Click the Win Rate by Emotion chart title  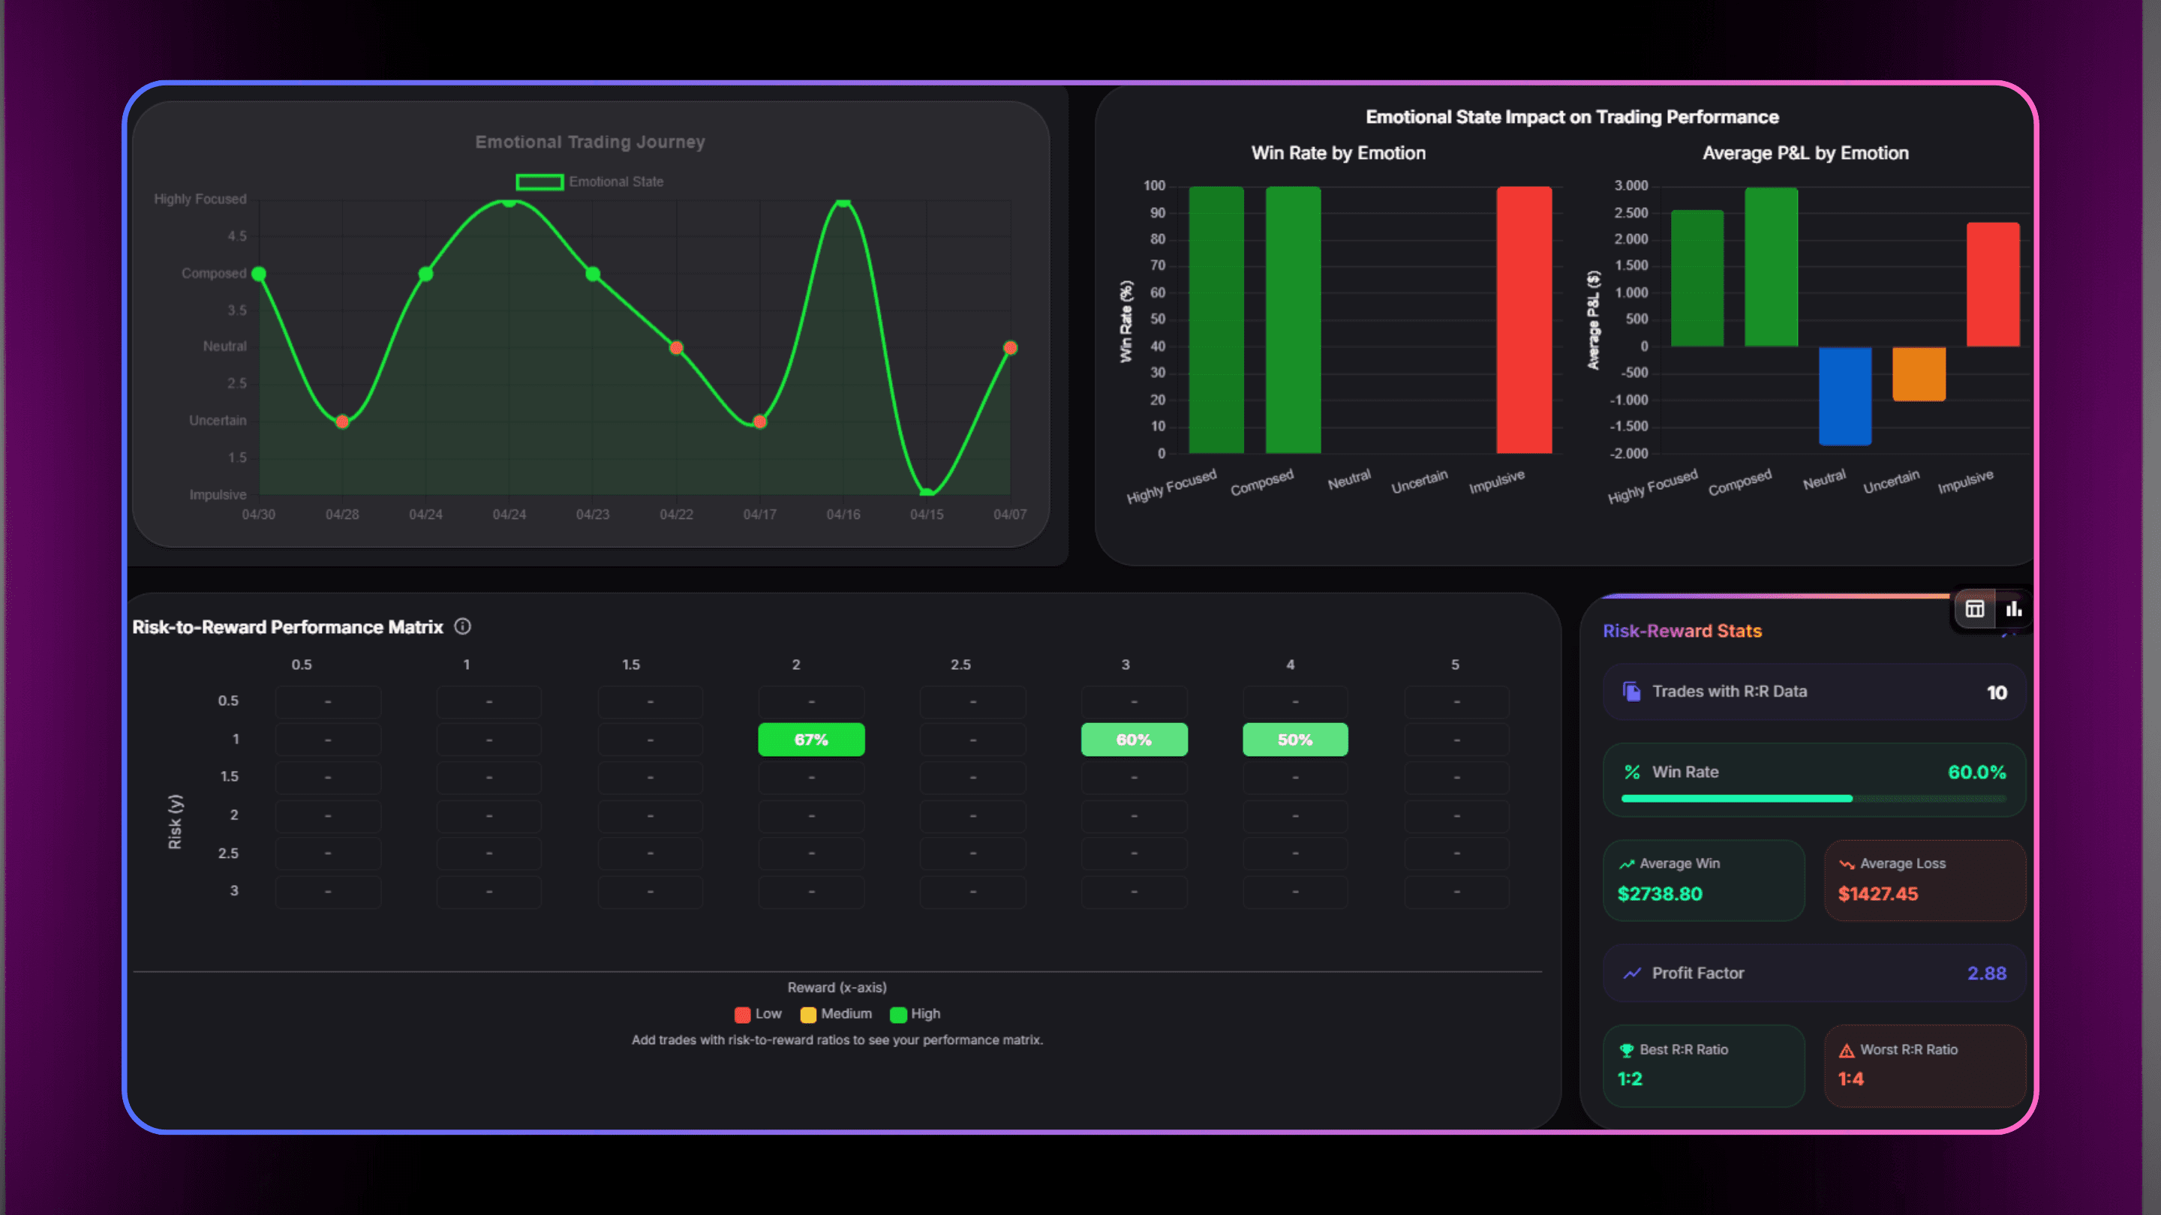1338,152
